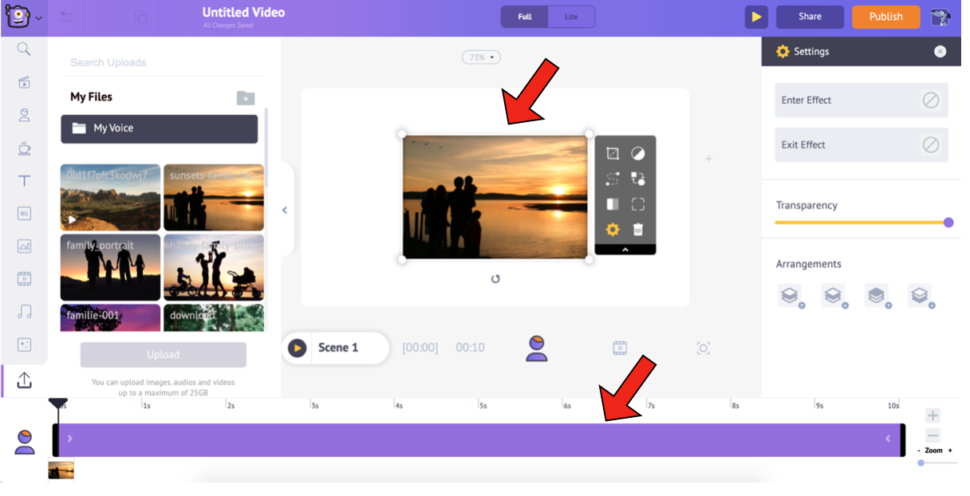Click the Publish button
970x496 pixels.
pos(885,17)
